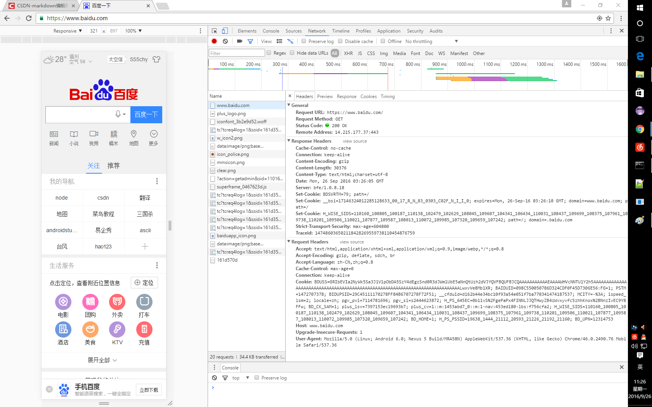Viewport: 652px width, 407px height.
Task: Activate the inspect element picker icon
Action: point(214,31)
